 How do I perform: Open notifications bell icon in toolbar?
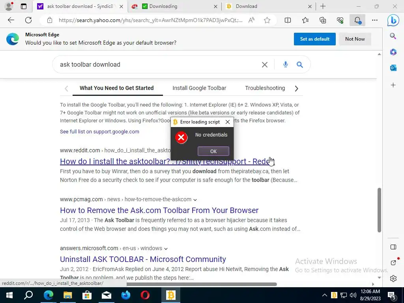tap(357, 20)
